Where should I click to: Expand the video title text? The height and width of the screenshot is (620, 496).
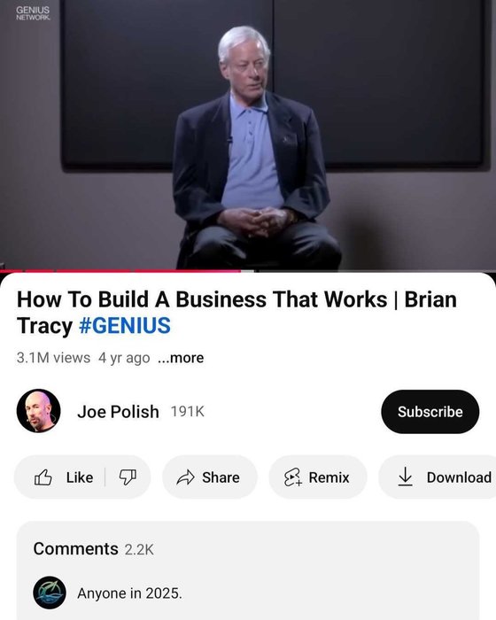[x=236, y=313]
